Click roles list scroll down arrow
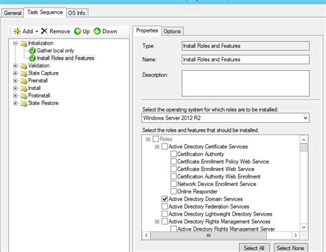 click(x=304, y=227)
